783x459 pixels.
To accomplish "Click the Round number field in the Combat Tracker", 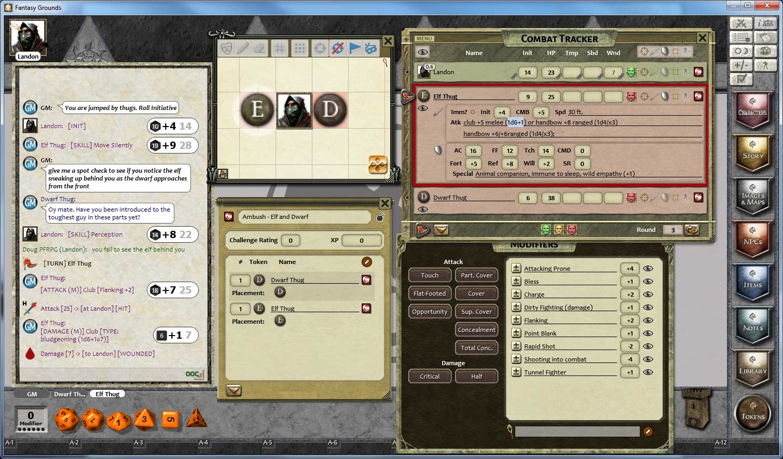I will click(672, 230).
